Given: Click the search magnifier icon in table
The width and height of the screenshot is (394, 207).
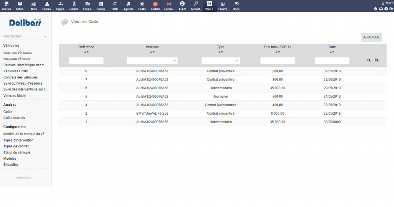Looking at the screenshot, I should click(x=369, y=60).
